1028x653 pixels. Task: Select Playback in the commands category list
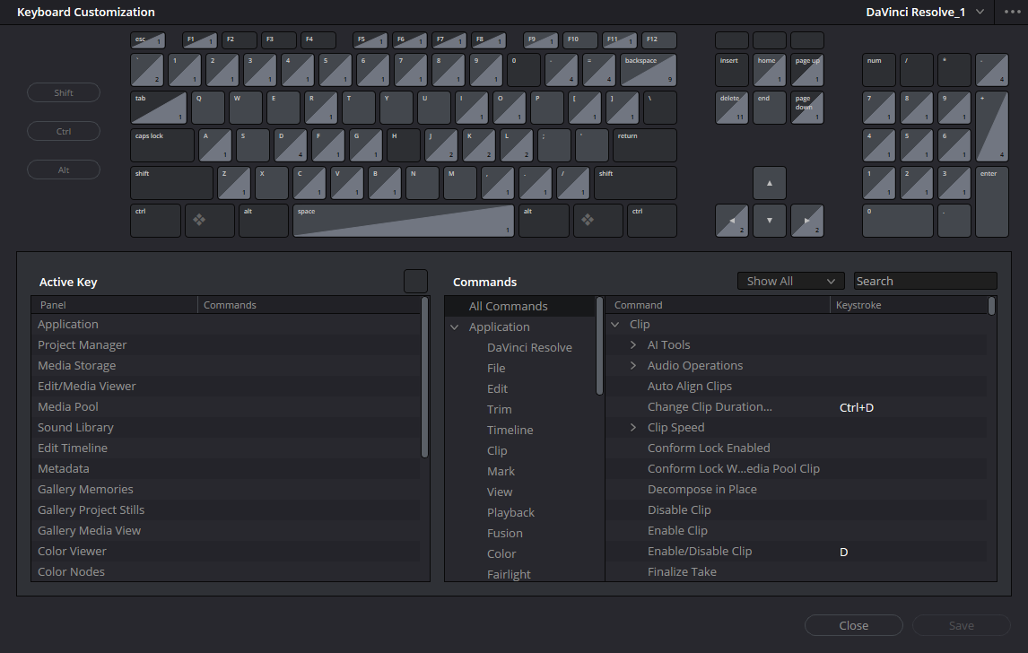(x=510, y=513)
